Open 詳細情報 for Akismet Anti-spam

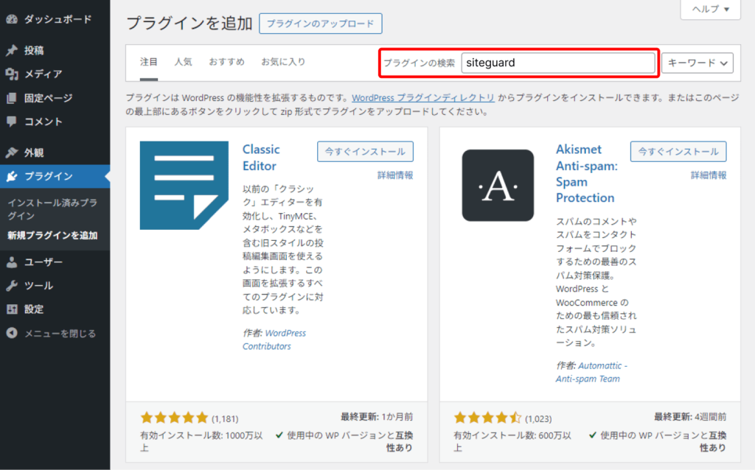[x=708, y=175]
